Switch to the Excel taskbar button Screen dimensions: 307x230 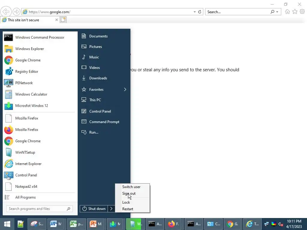tap(76, 224)
